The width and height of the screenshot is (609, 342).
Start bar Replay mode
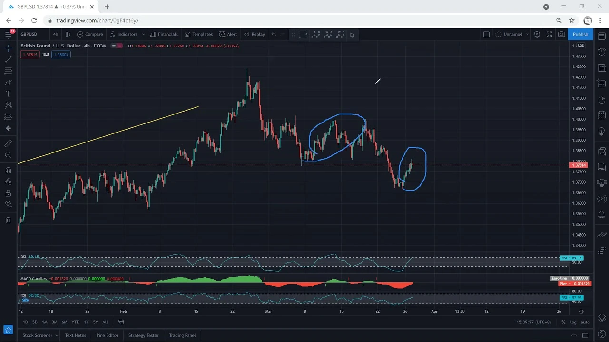(255, 34)
